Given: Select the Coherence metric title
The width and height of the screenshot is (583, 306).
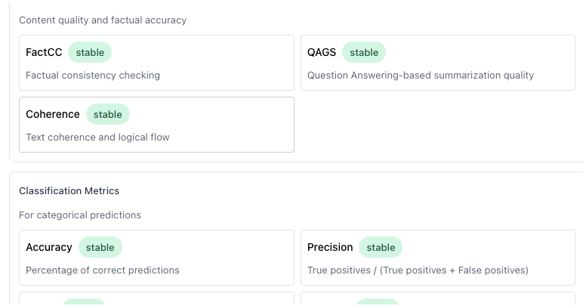Looking at the screenshot, I should 53,114.
